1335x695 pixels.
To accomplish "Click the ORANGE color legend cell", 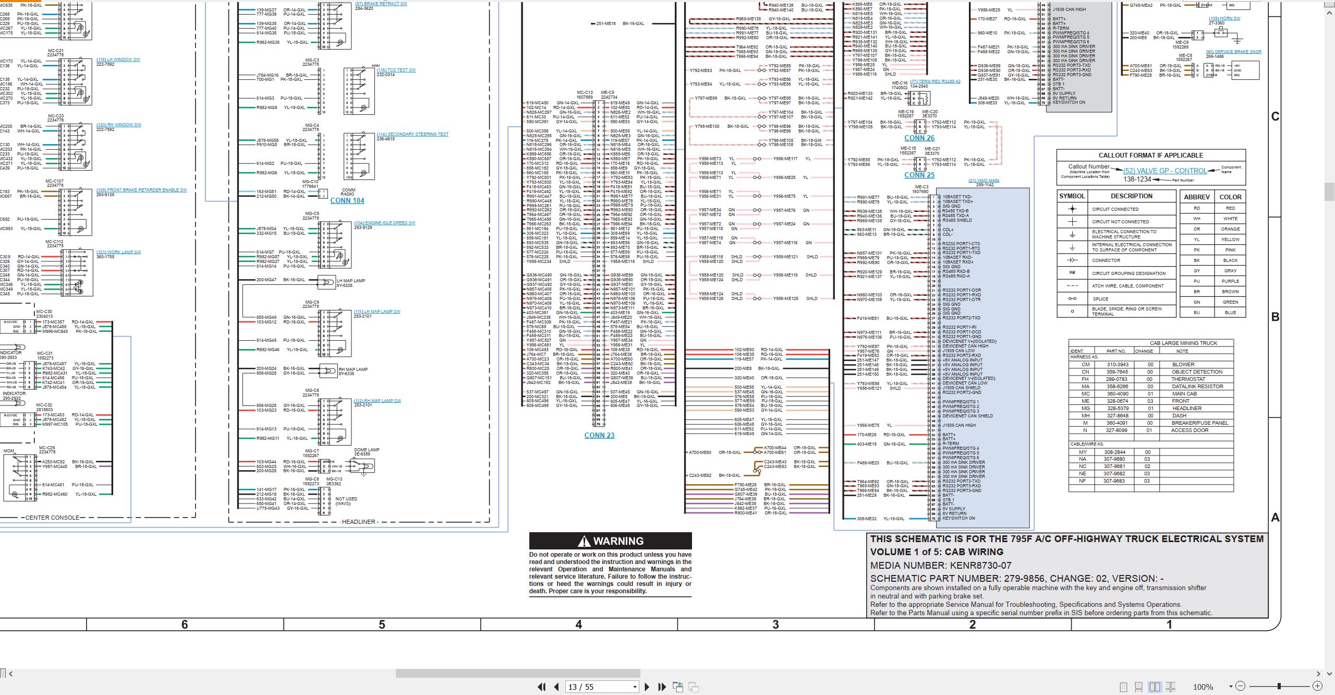I will (1230, 229).
